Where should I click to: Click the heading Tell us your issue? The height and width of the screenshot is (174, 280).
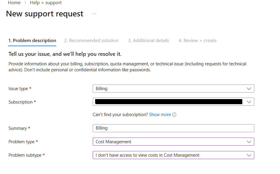(x=65, y=54)
